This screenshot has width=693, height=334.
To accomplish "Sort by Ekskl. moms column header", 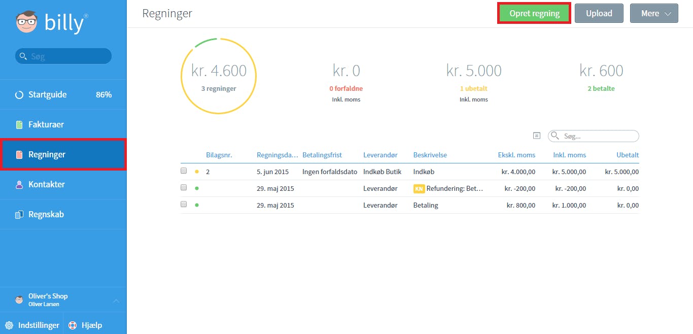I will (x=516, y=155).
